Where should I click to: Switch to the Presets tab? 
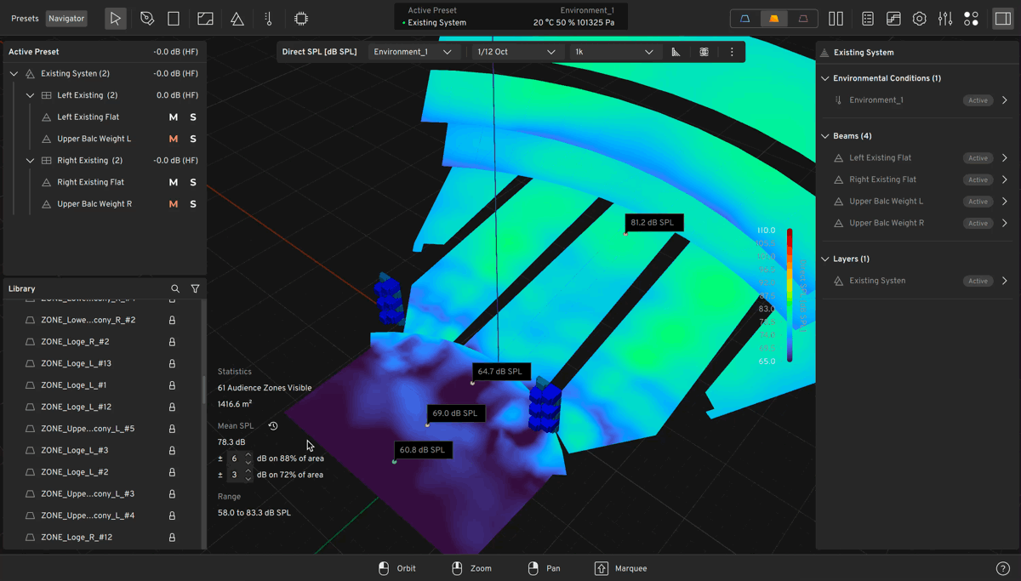point(25,19)
